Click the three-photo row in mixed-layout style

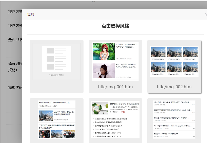point(57,134)
